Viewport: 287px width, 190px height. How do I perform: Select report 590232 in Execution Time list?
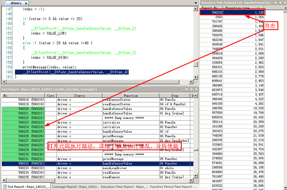pos(232,12)
